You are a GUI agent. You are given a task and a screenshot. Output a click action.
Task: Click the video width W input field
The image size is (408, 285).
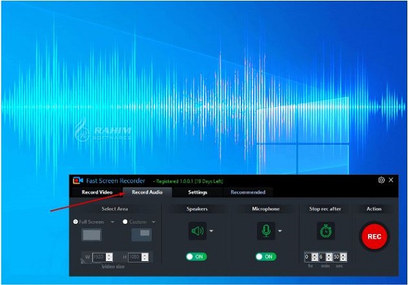(99, 257)
